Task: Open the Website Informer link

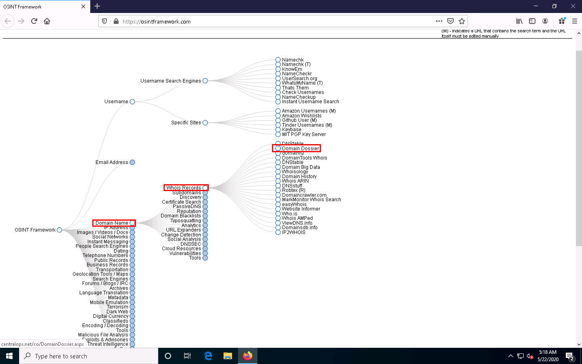Action: click(301, 209)
